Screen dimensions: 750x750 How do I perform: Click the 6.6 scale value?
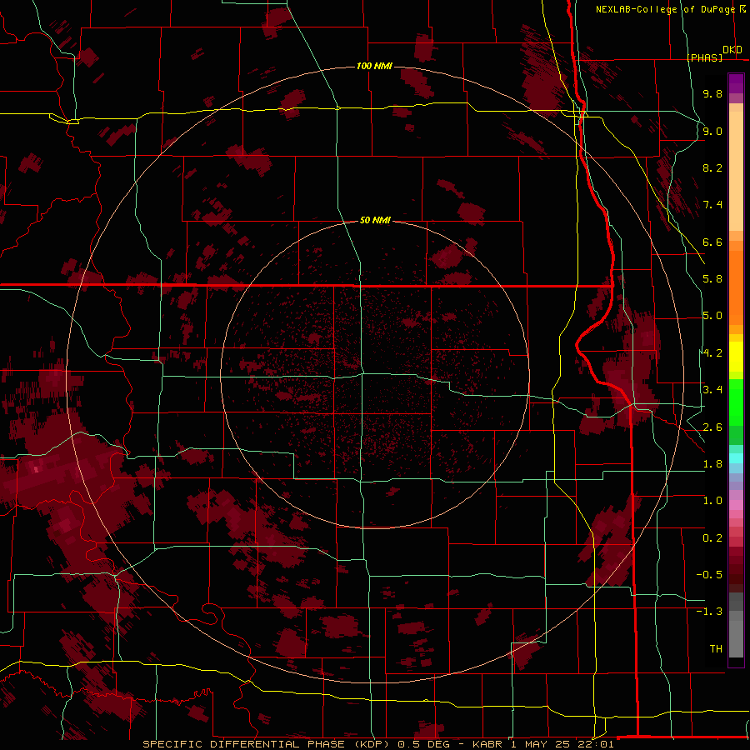coord(712,242)
